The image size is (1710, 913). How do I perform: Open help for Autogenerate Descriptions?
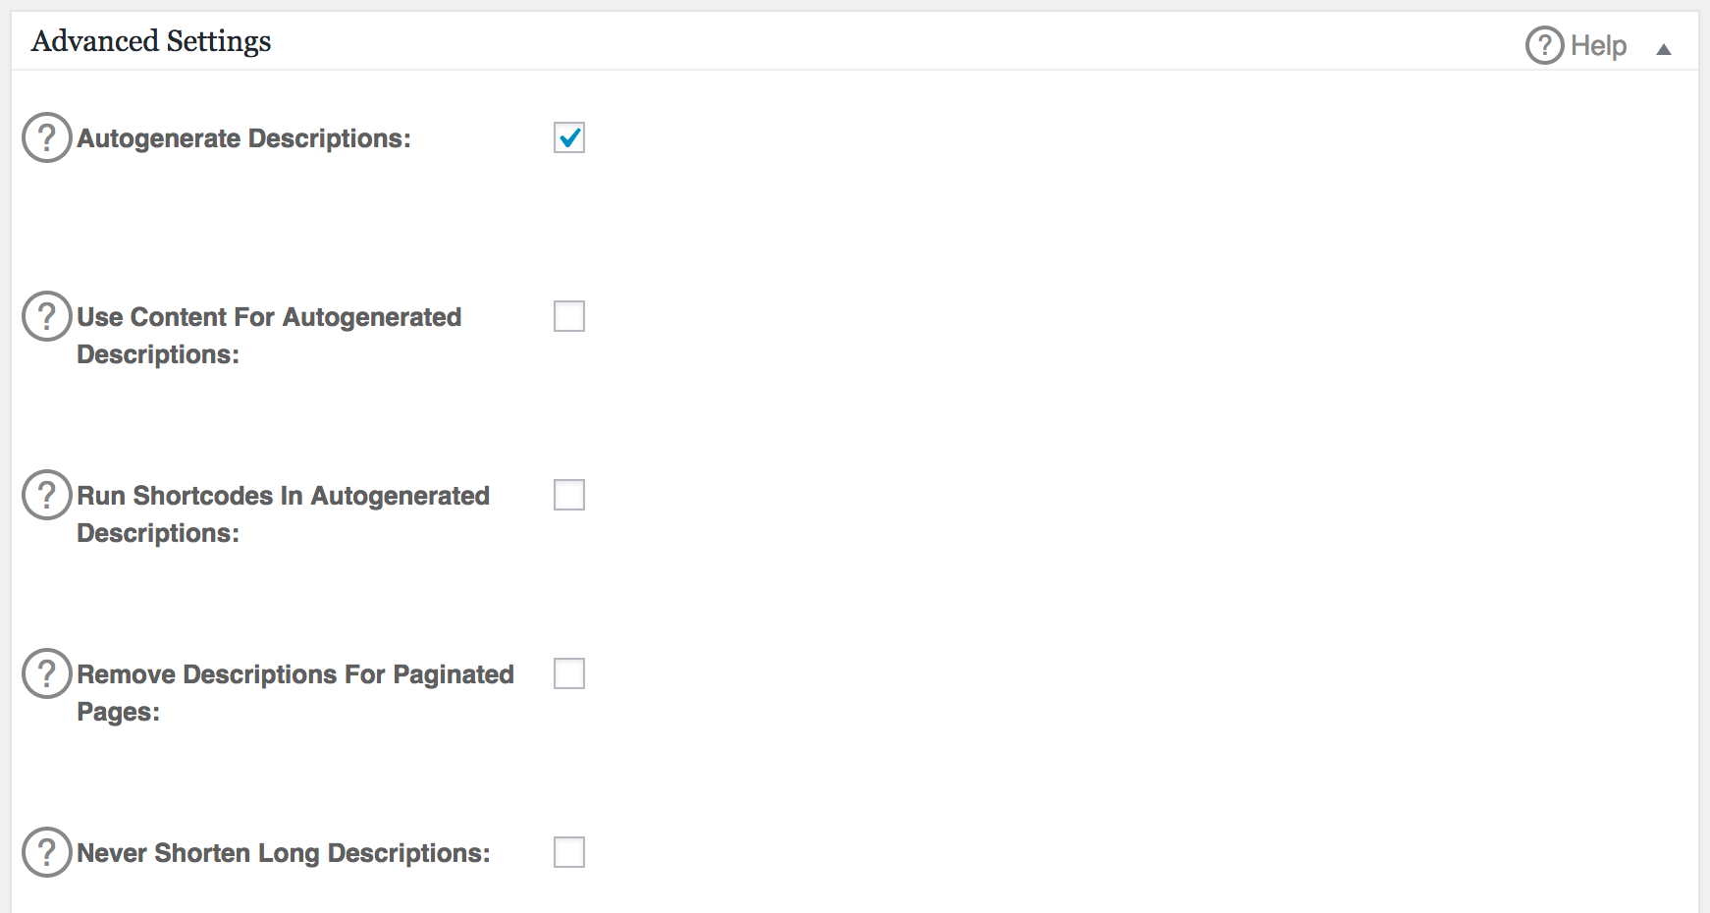coord(47,137)
